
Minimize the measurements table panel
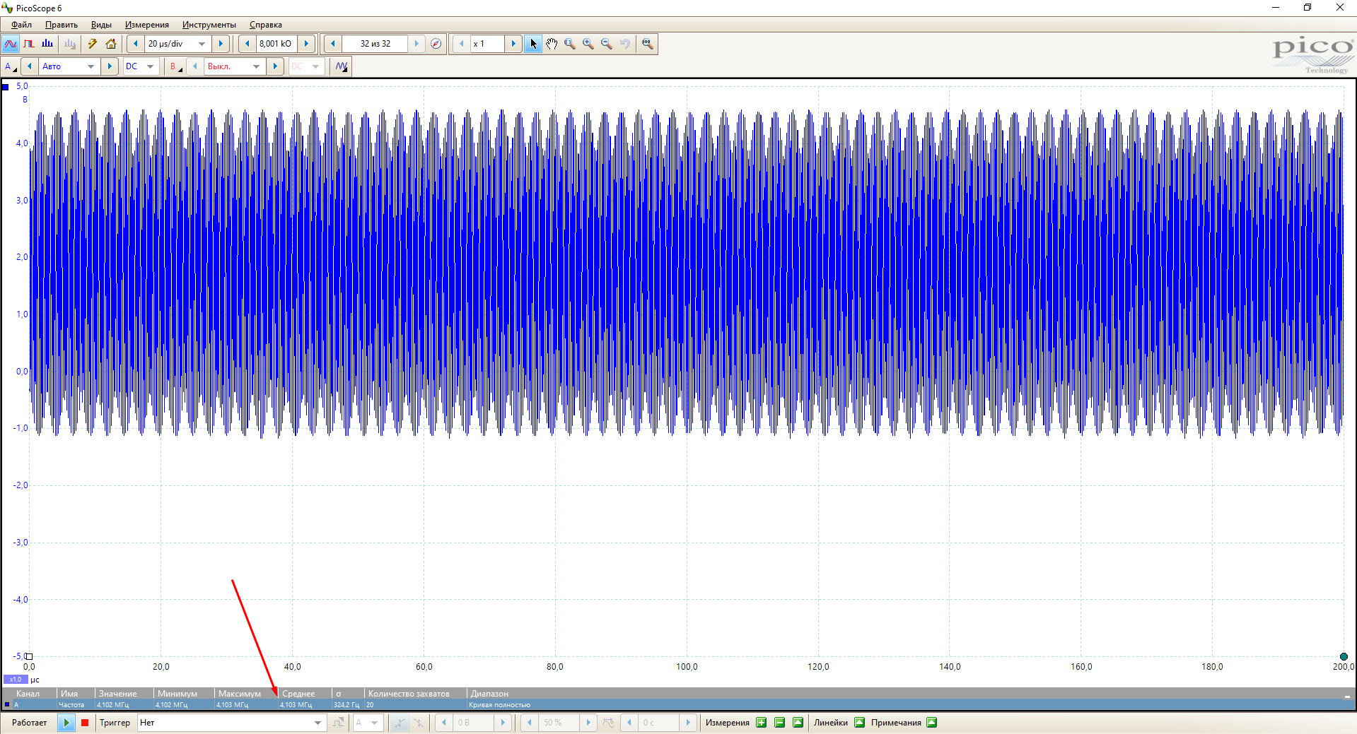point(1347,696)
